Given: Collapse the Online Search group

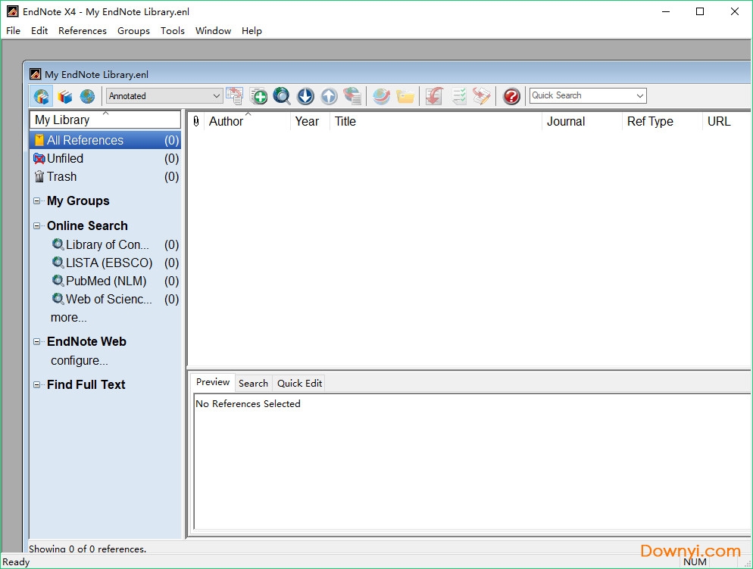Looking at the screenshot, I should coord(36,225).
